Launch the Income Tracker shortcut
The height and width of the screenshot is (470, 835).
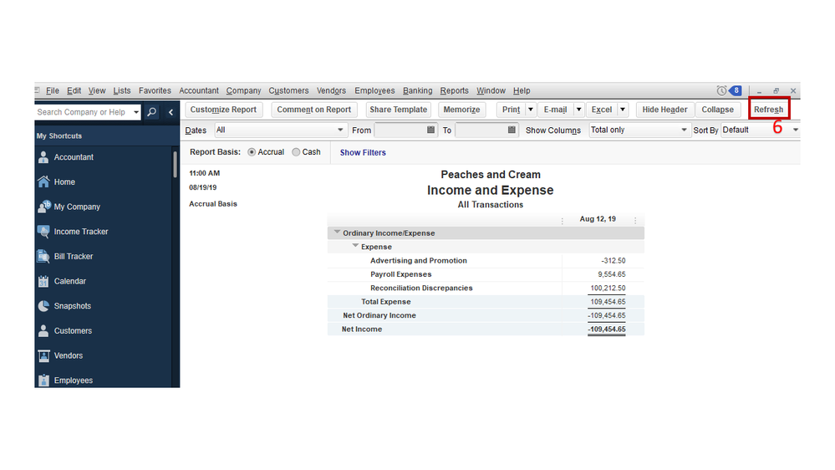tap(81, 232)
